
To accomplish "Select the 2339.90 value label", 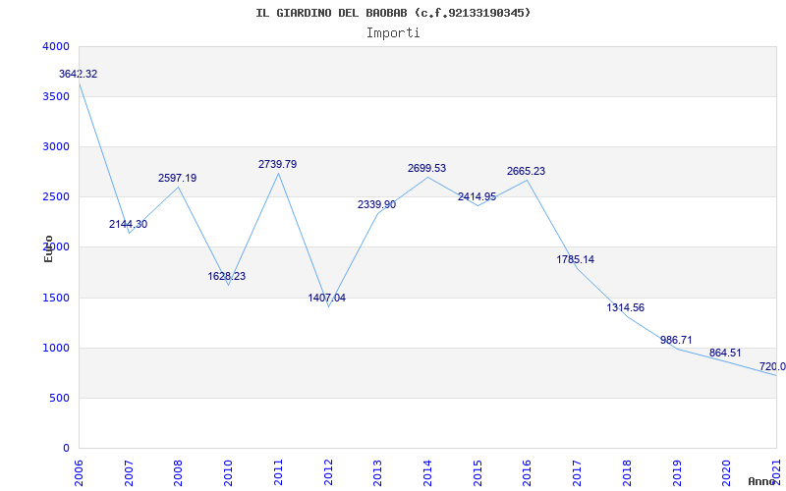I will (376, 204).
